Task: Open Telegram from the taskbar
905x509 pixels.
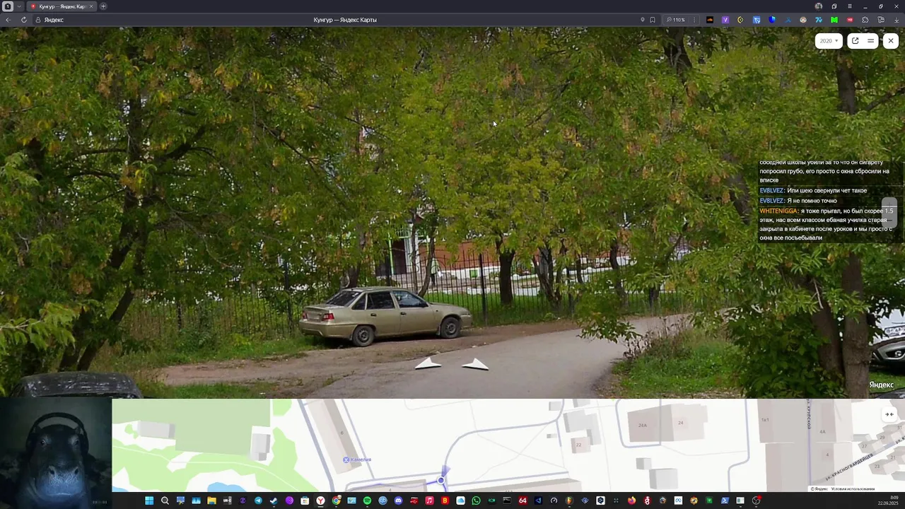Action: click(x=258, y=501)
